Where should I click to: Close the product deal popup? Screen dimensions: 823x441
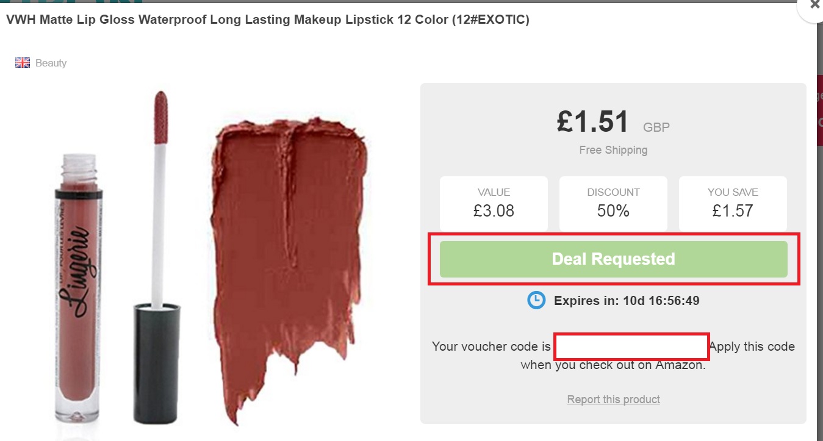click(814, 5)
